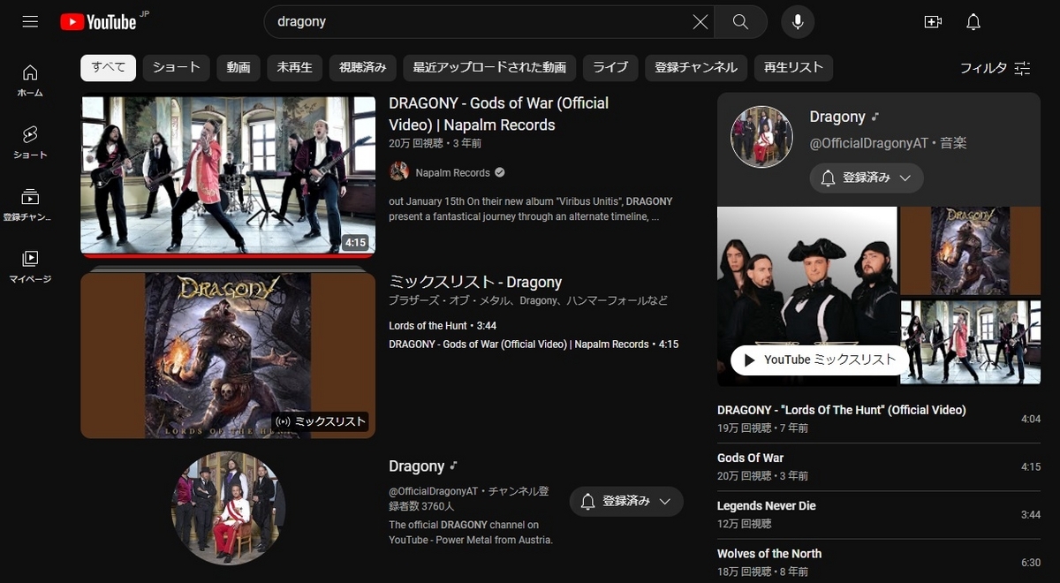This screenshot has width=1060, height=583.
Task: Open DRAGONY - Gods of War video title
Action: 499,114
